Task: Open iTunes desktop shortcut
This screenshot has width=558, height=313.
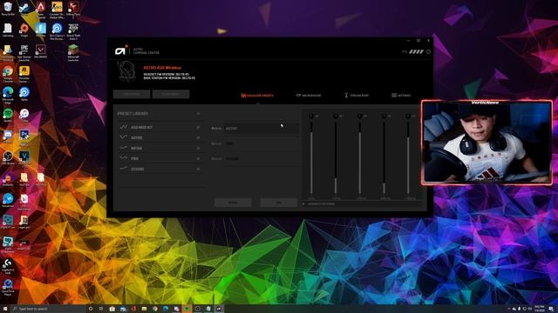Action: tap(24, 116)
